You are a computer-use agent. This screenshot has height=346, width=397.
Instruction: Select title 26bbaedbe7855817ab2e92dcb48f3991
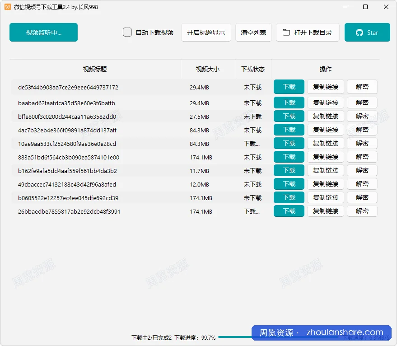tap(69, 211)
